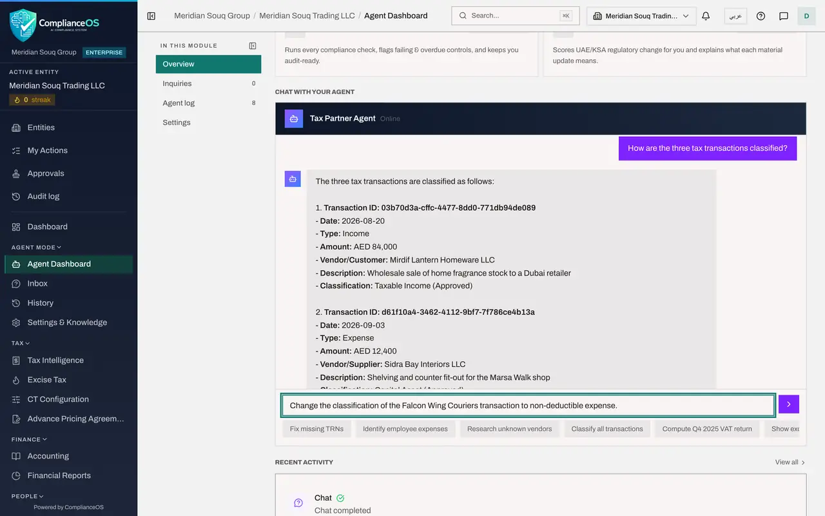Open Accounting in Finance section

click(68, 456)
